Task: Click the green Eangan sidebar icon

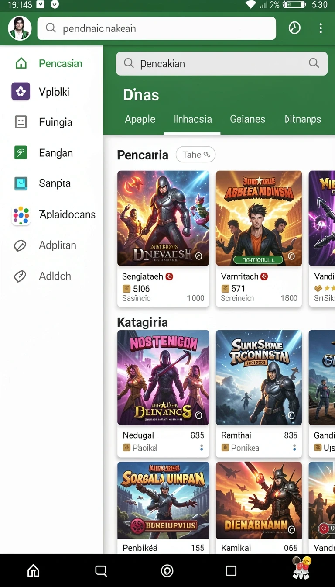Action: coord(21,152)
